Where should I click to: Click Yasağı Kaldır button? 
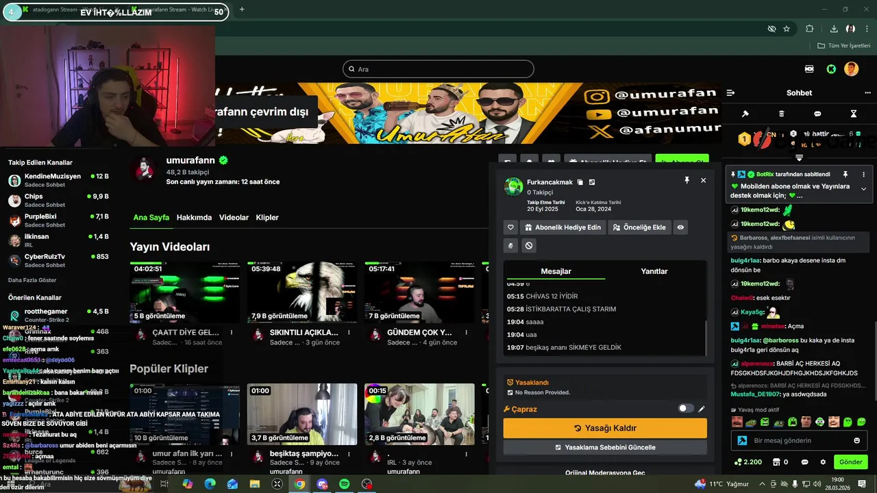click(x=605, y=428)
